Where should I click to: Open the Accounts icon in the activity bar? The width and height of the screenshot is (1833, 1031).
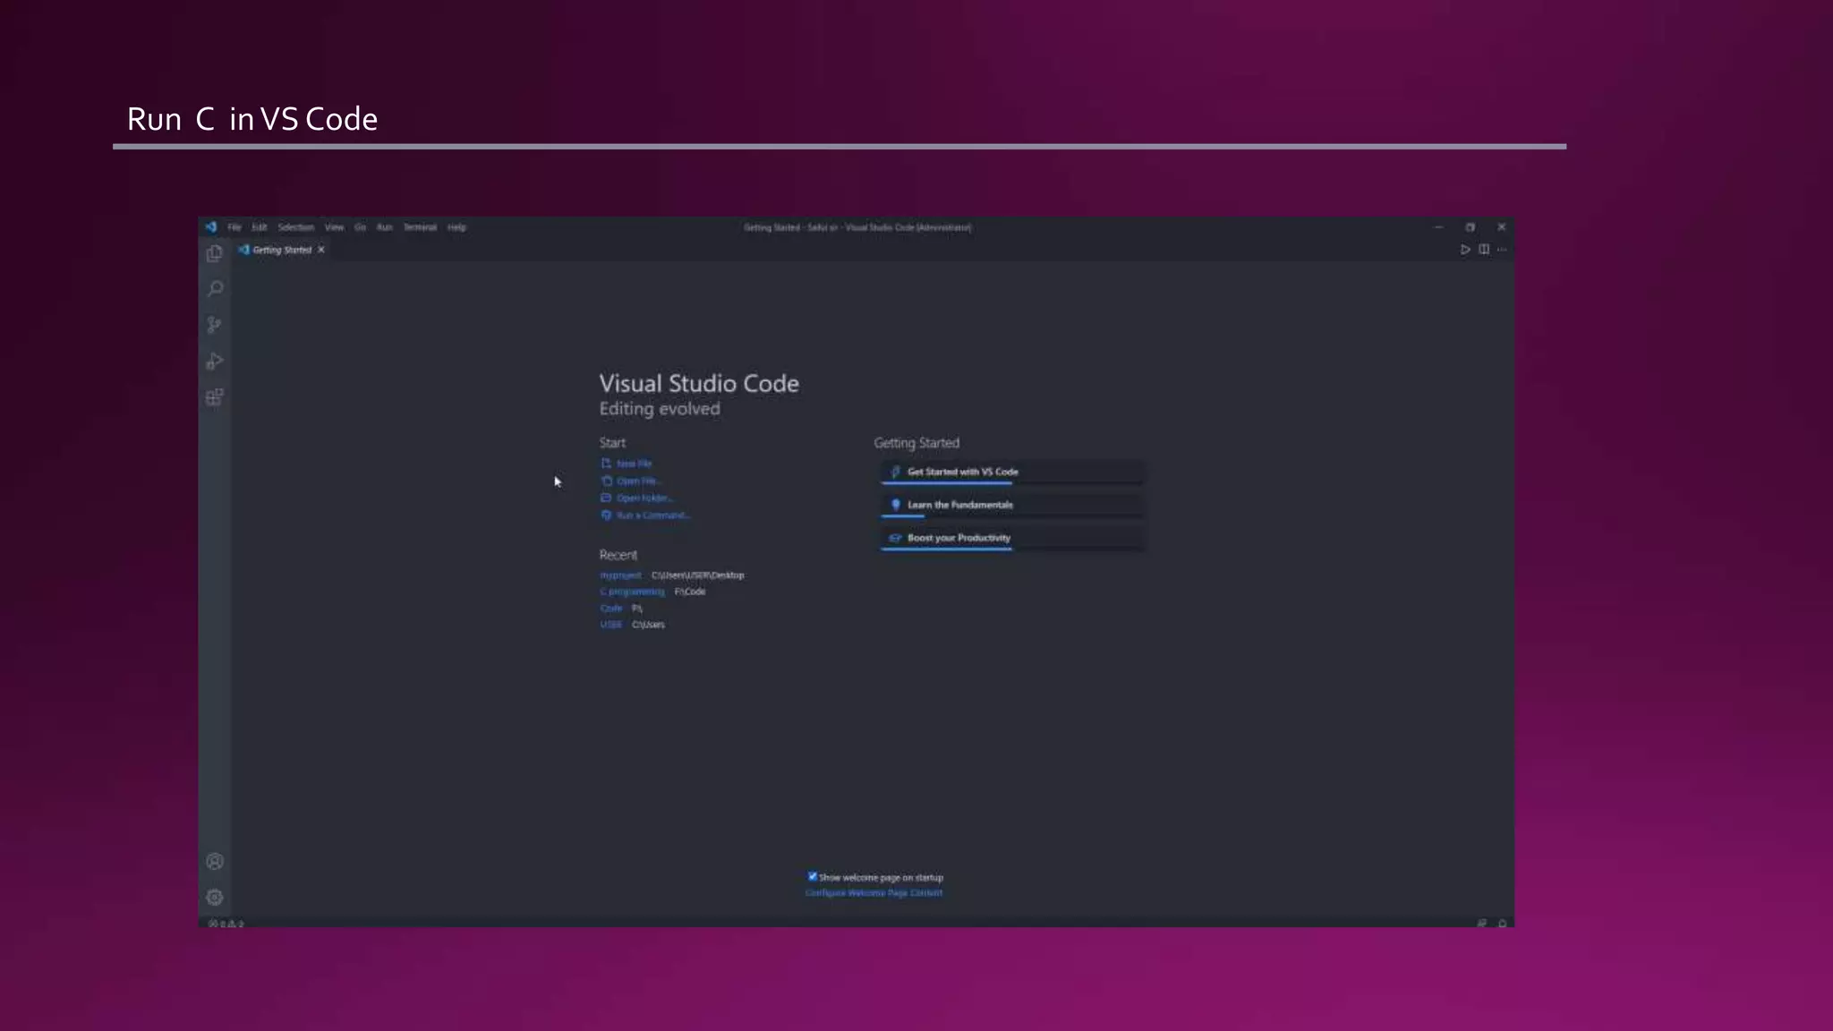[215, 861]
